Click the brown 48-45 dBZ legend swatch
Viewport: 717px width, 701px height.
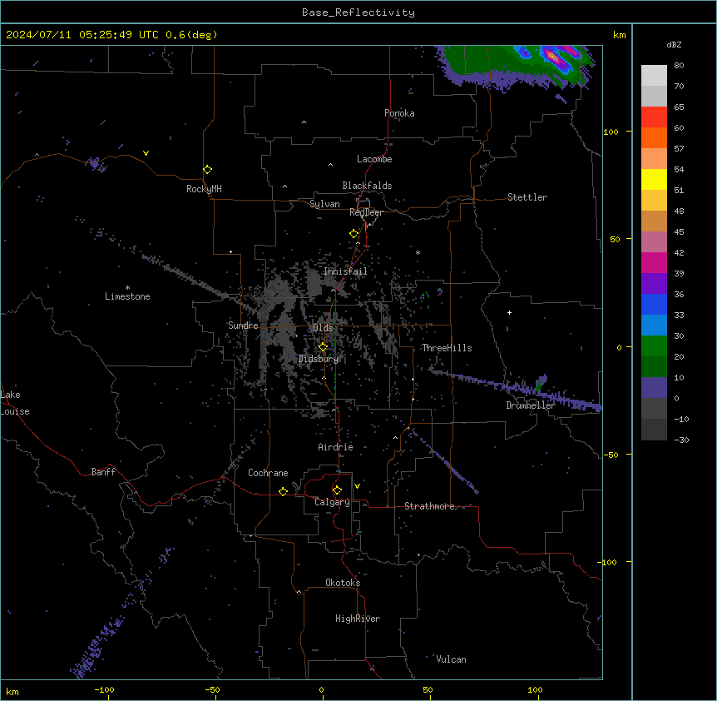(x=654, y=221)
